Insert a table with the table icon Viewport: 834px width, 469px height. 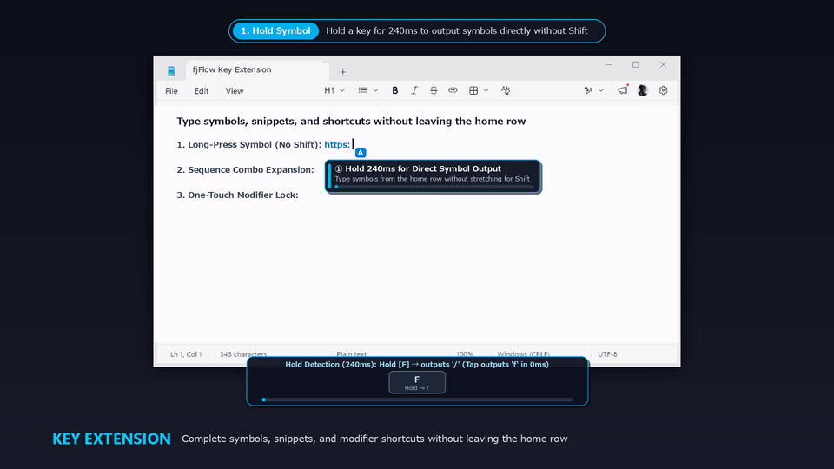(473, 90)
